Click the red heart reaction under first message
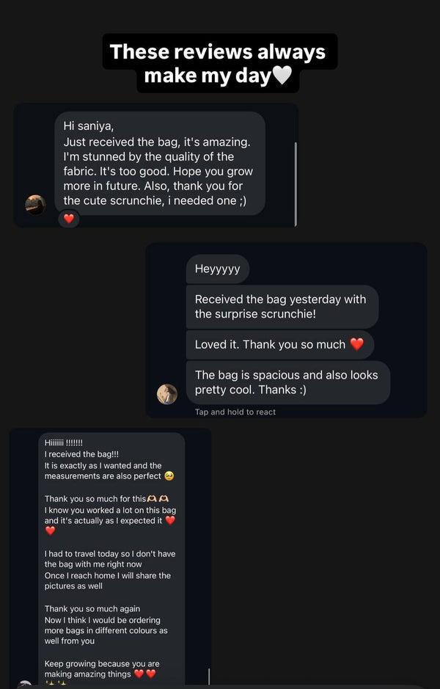The width and height of the screenshot is (440, 689). [69, 219]
